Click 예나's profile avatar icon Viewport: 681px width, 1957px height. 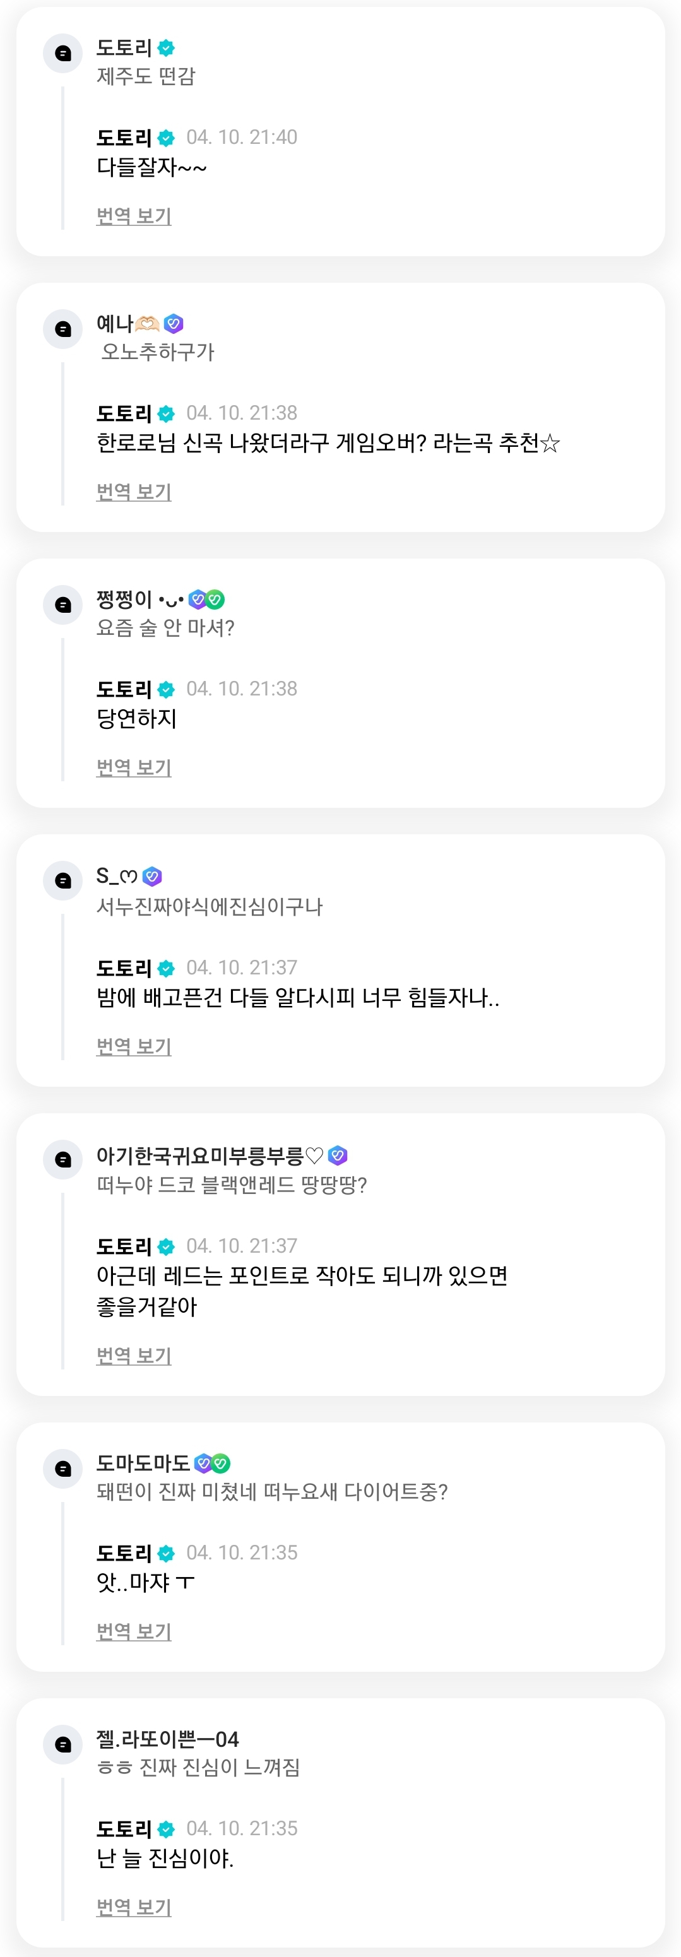[x=63, y=329]
